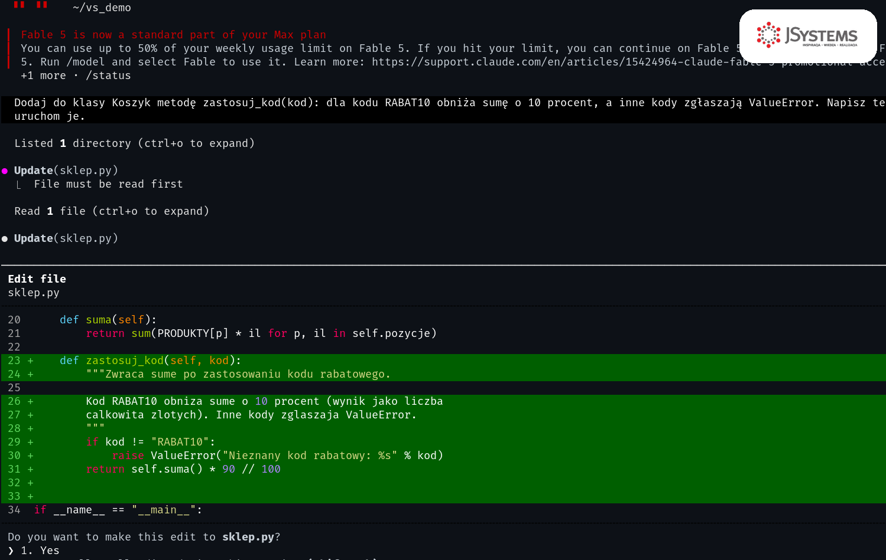
Task: Expand 'Listed 1 directory' output
Action: coord(135,143)
